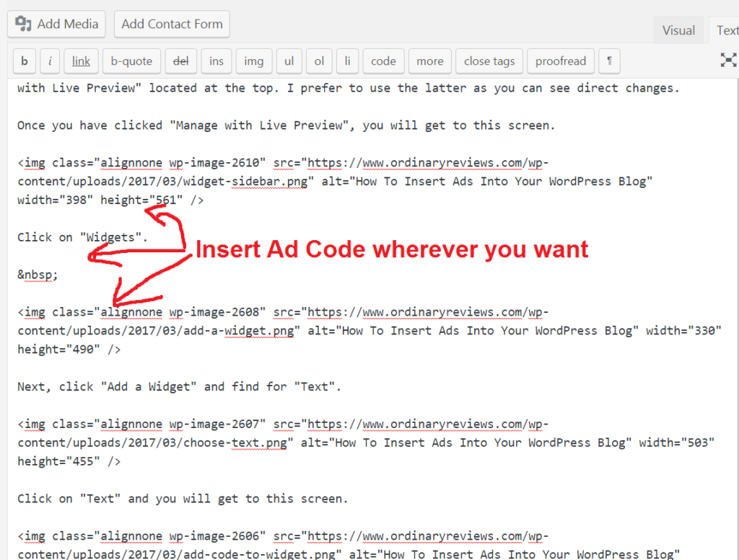739x560 pixels.
Task: Click the close tags toolbar button
Action: [489, 61]
